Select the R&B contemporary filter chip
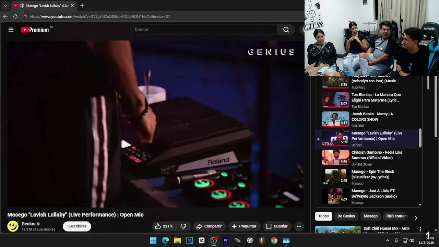Screen dimensions: 439x247 tap(396, 216)
